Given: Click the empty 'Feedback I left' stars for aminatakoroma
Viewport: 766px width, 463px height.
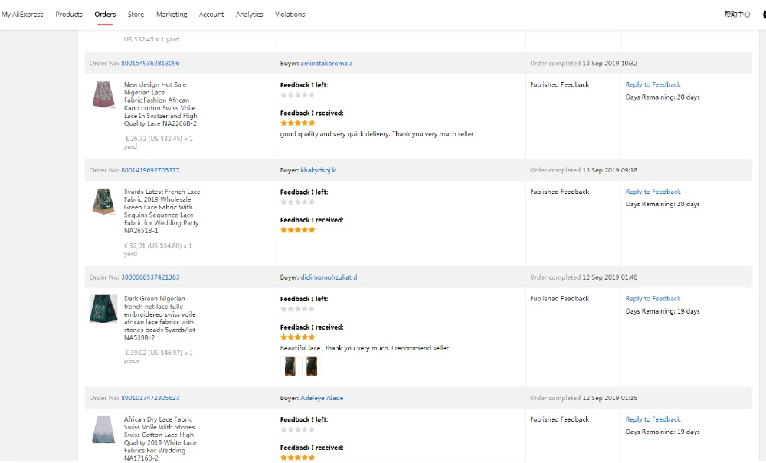Looking at the screenshot, I should tap(297, 95).
